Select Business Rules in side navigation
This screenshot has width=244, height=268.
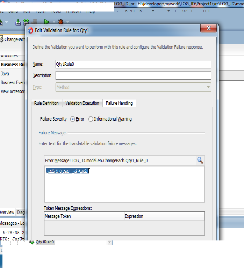point(12,65)
